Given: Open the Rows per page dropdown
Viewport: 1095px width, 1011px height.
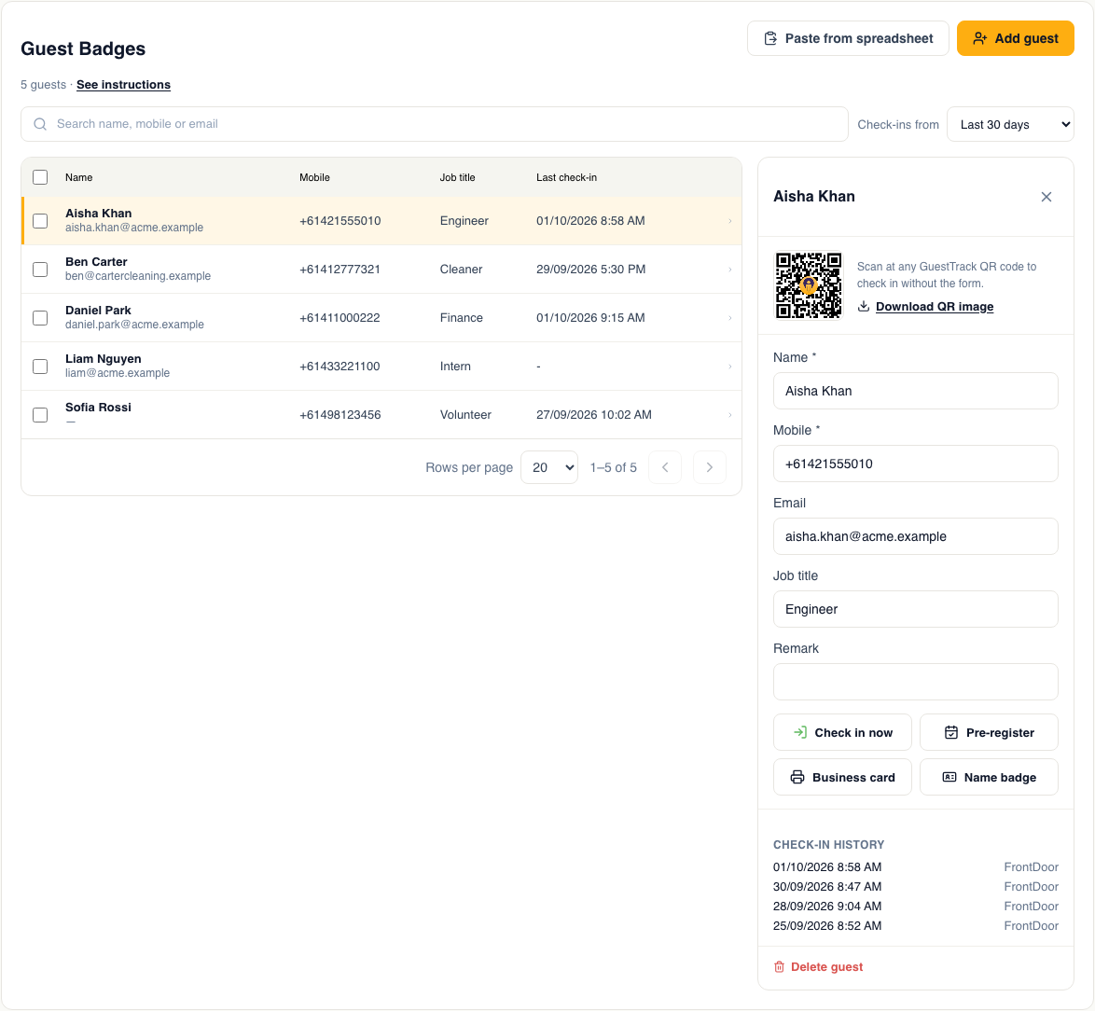Looking at the screenshot, I should click(549, 468).
